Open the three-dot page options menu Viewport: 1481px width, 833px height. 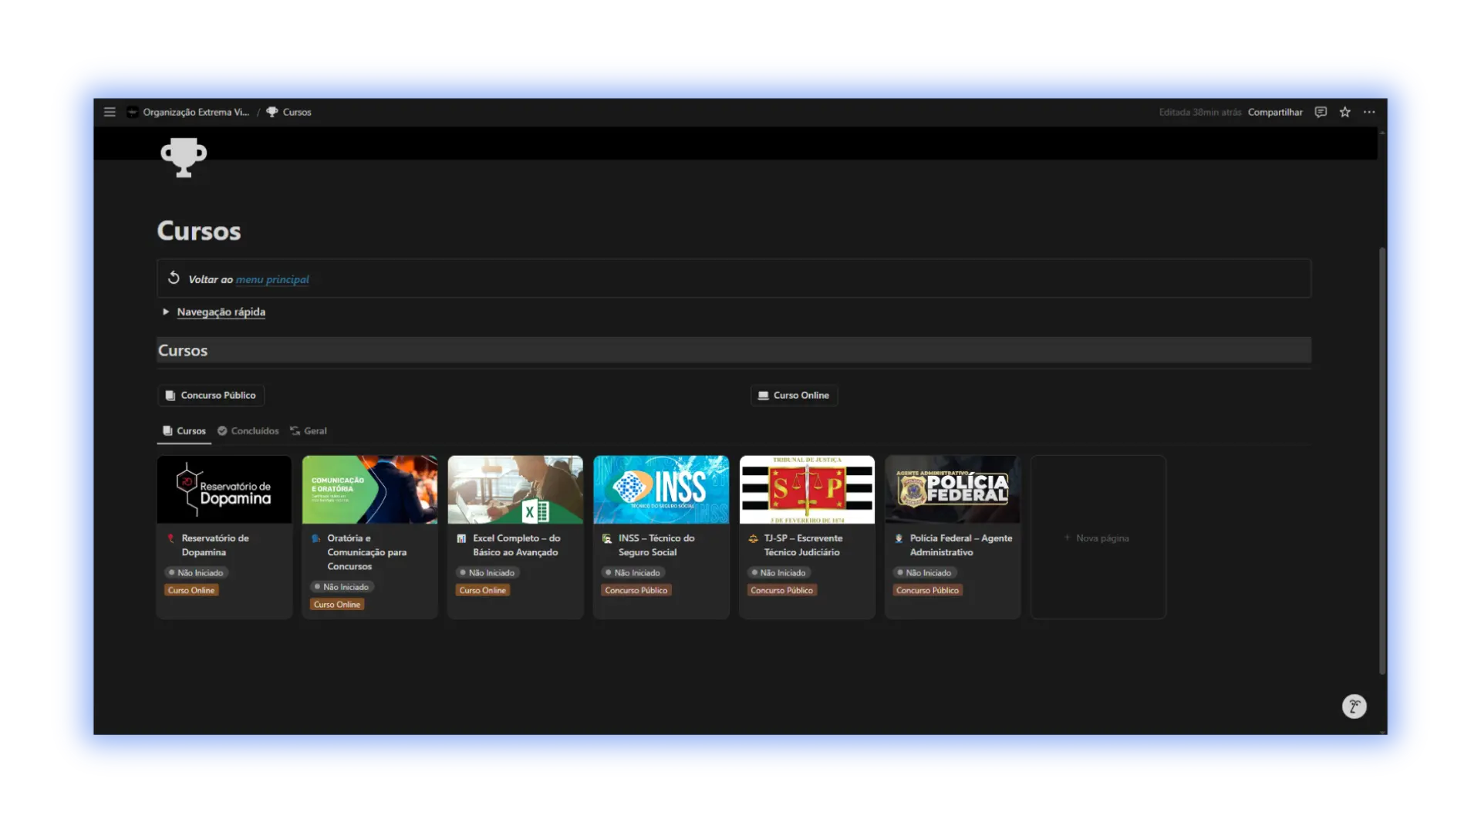click(x=1369, y=112)
